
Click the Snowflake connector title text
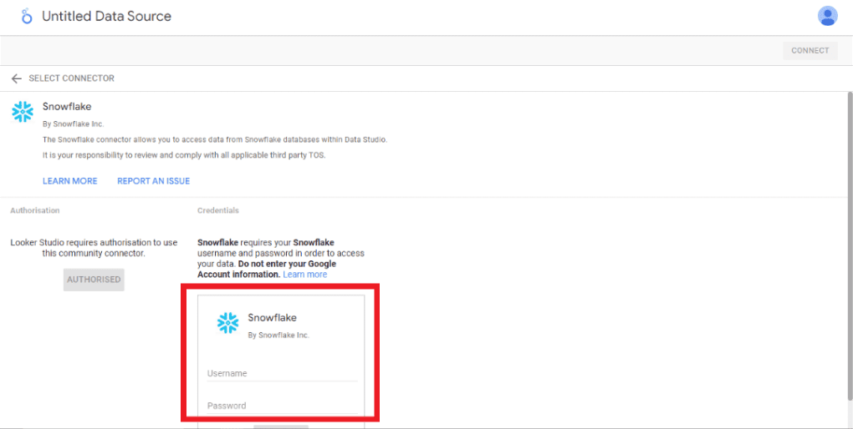[x=67, y=107]
